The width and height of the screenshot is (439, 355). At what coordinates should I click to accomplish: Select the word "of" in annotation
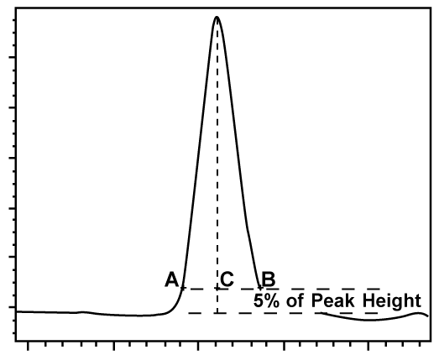(x=295, y=301)
